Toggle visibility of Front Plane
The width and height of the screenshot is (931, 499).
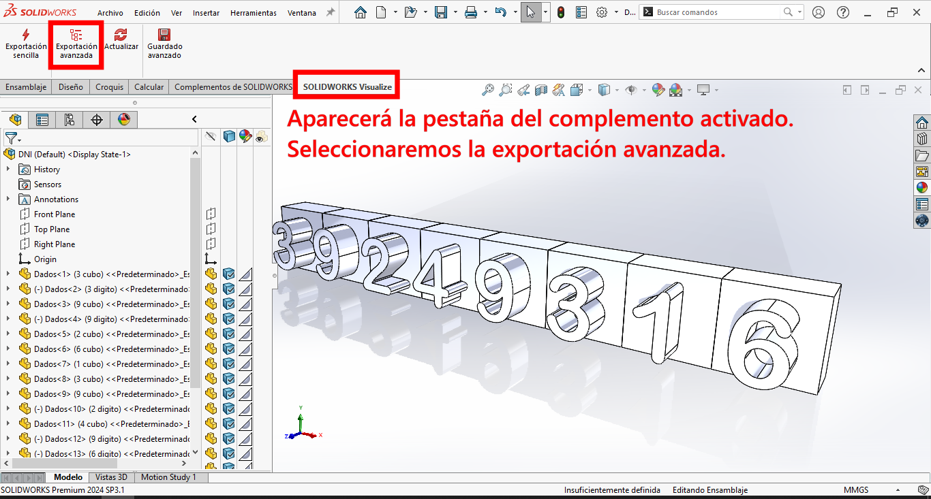211,214
